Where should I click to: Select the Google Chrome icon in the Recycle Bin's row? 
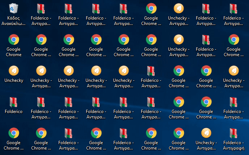tap(151, 8)
